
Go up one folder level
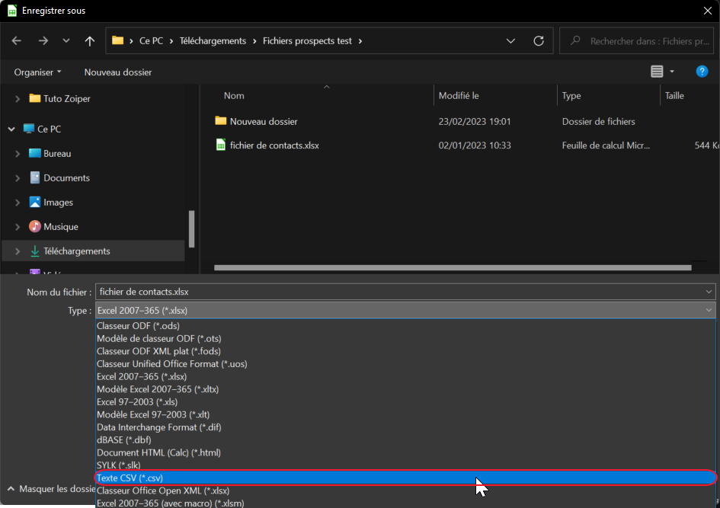pyautogui.click(x=90, y=41)
